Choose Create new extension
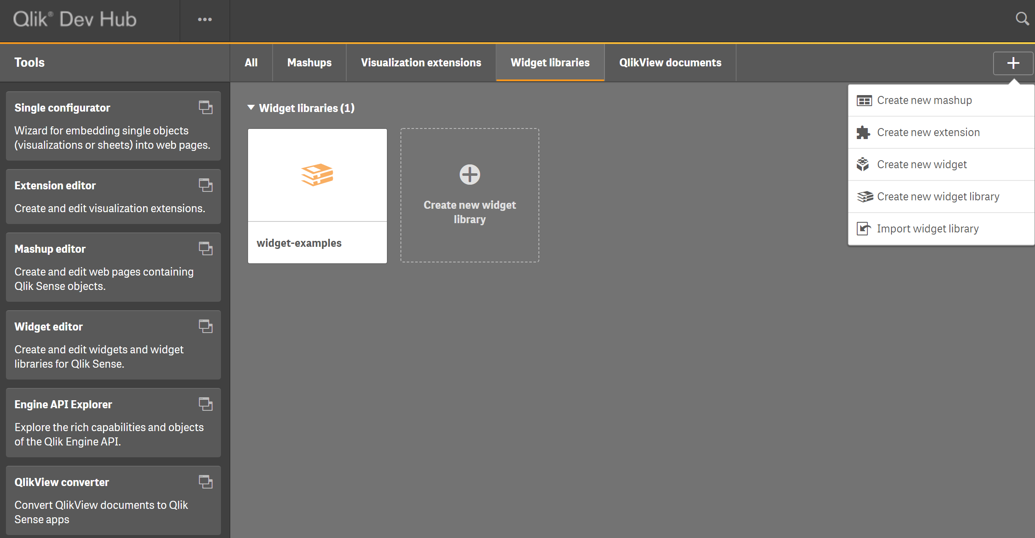This screenshot has height=538, width=1035. click(941, 133)
